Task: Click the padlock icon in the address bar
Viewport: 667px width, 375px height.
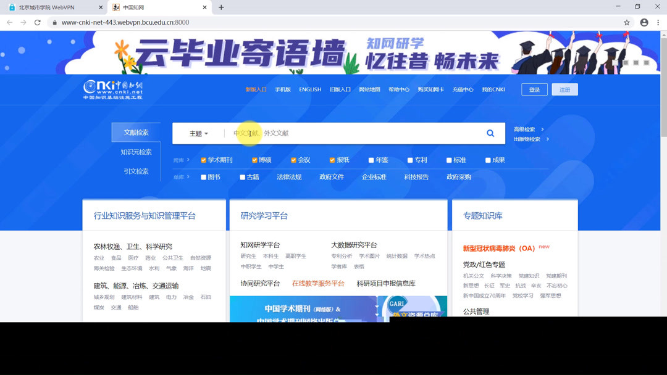Action: coord(54,22)
